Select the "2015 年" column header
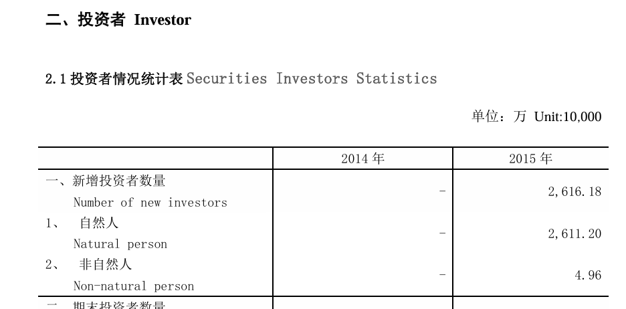The height and width of the screenshot is (309, 626). tap(530, 159)
